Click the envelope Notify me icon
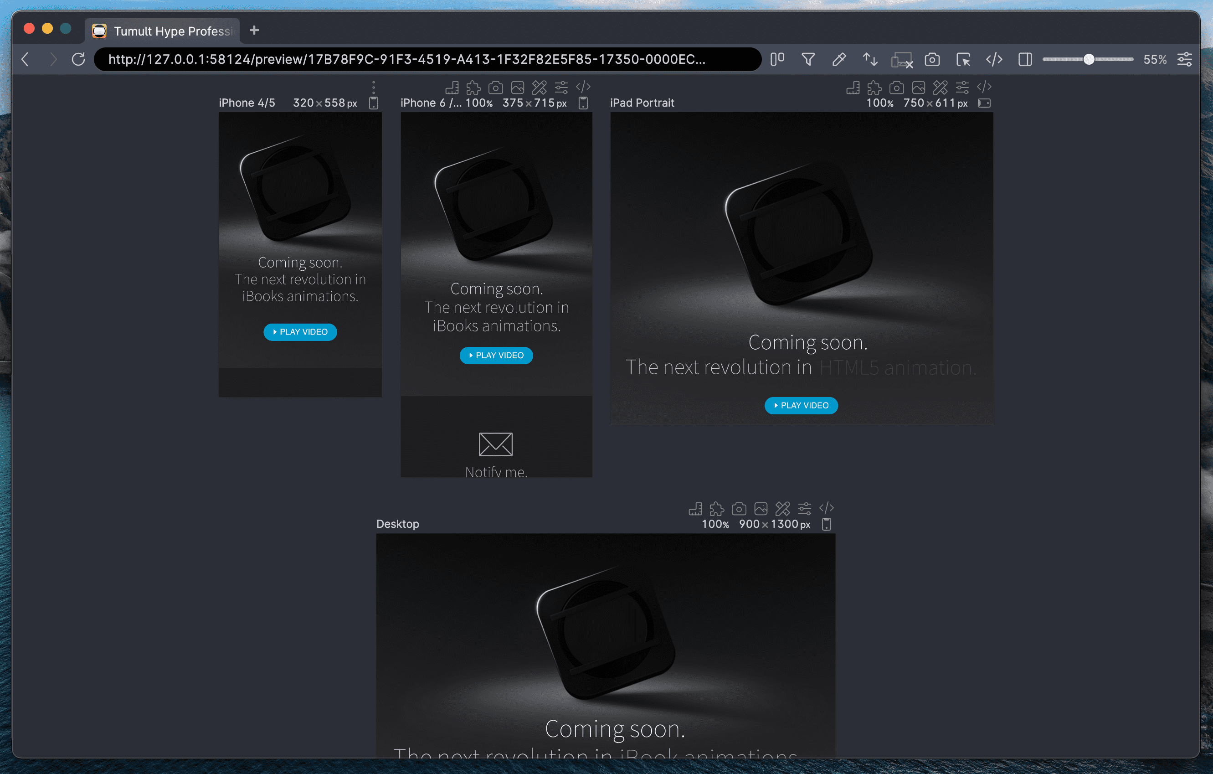 point(496,444)
